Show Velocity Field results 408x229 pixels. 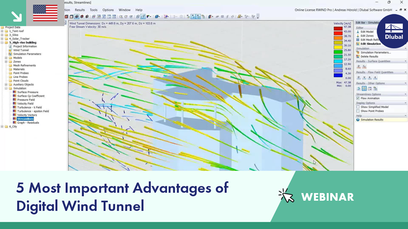[25, 103]
